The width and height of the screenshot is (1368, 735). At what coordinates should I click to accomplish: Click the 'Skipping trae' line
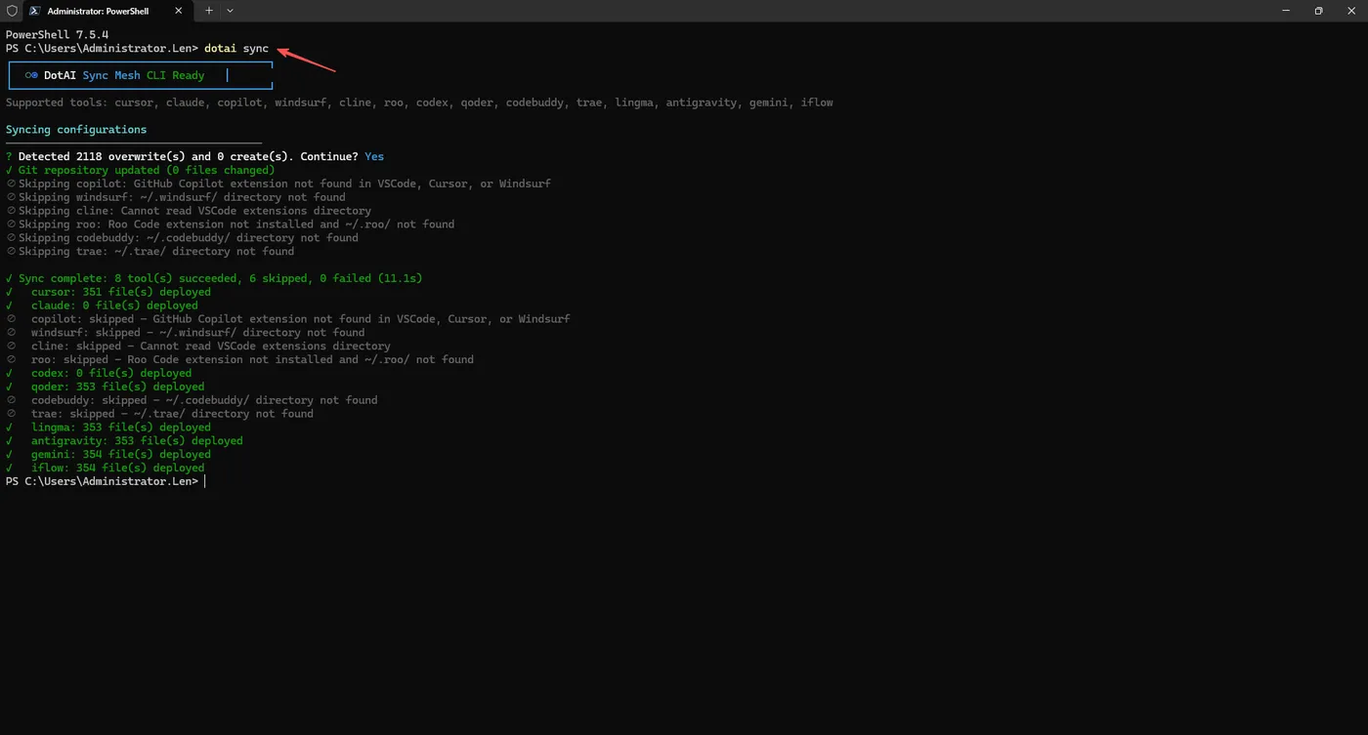click(x=150, y=252)
